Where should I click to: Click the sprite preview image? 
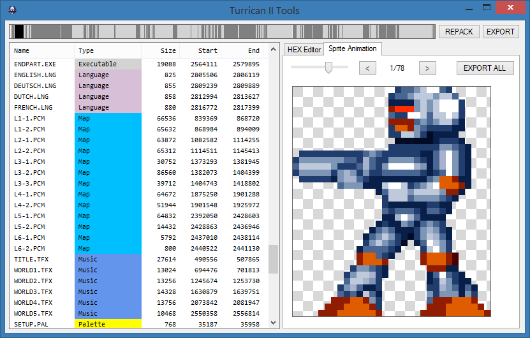pos(392,202)
